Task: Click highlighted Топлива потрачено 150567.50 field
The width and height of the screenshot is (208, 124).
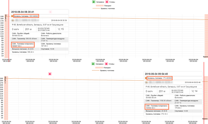Action: (23, 45)
